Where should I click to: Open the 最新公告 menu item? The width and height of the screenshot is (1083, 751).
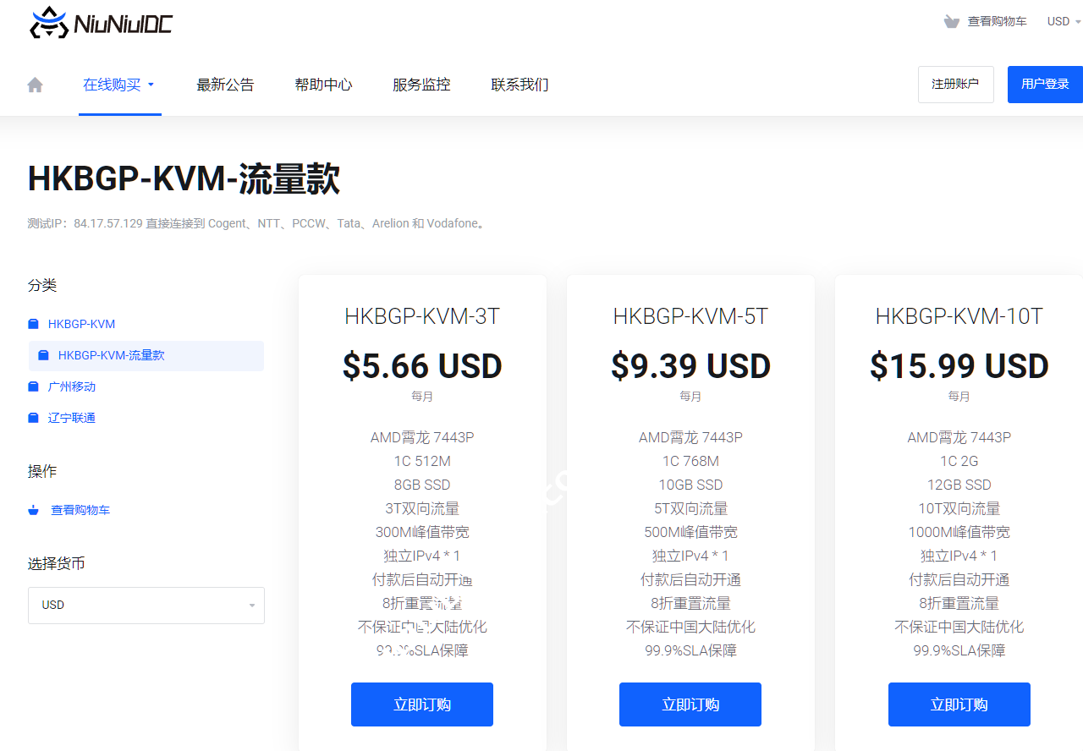[226, 84]
